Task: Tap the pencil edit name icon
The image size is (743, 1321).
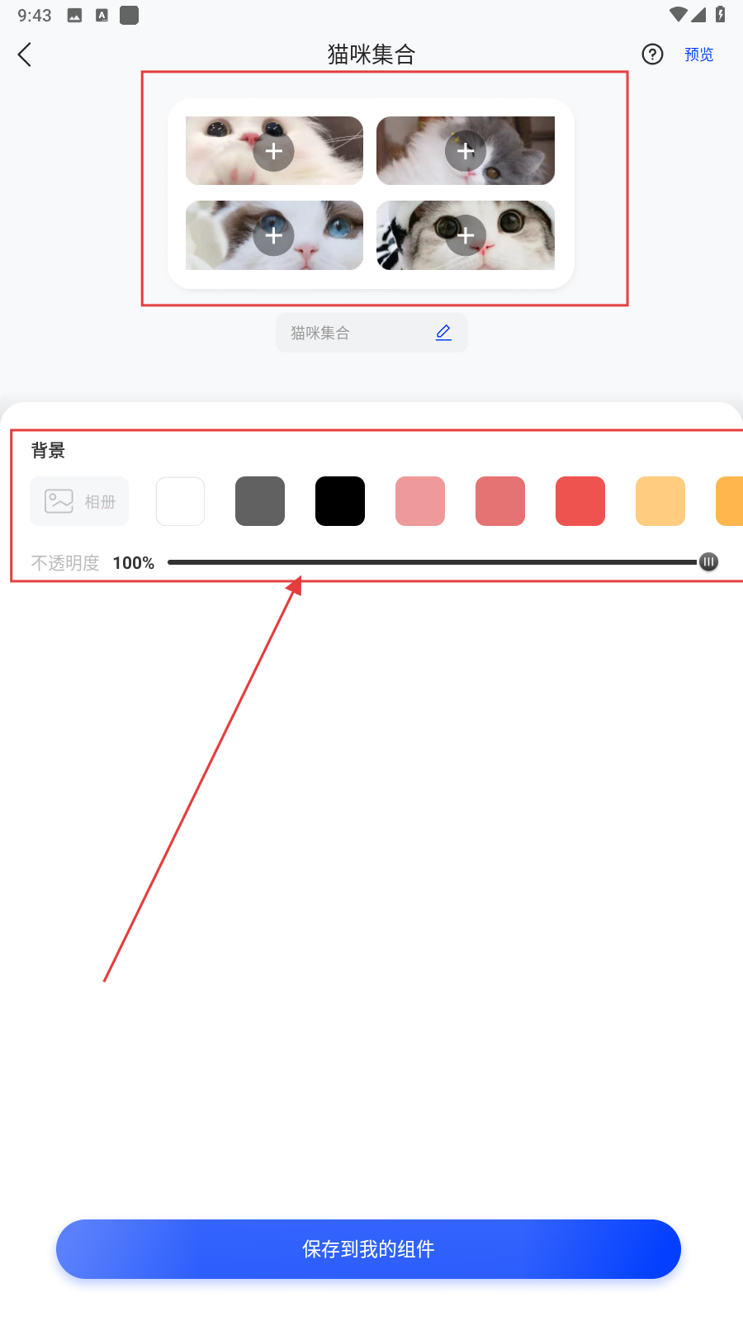Action: point(443,333)
